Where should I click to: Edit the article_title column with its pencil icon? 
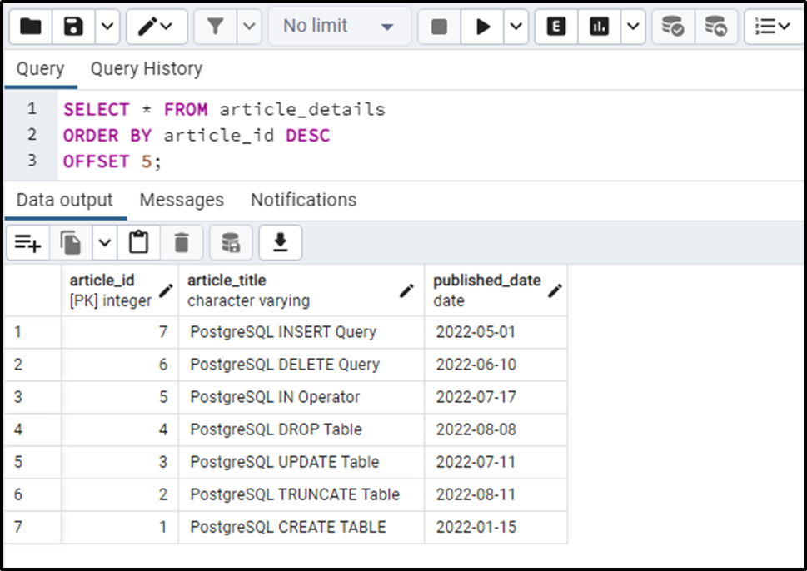(406, 290)
